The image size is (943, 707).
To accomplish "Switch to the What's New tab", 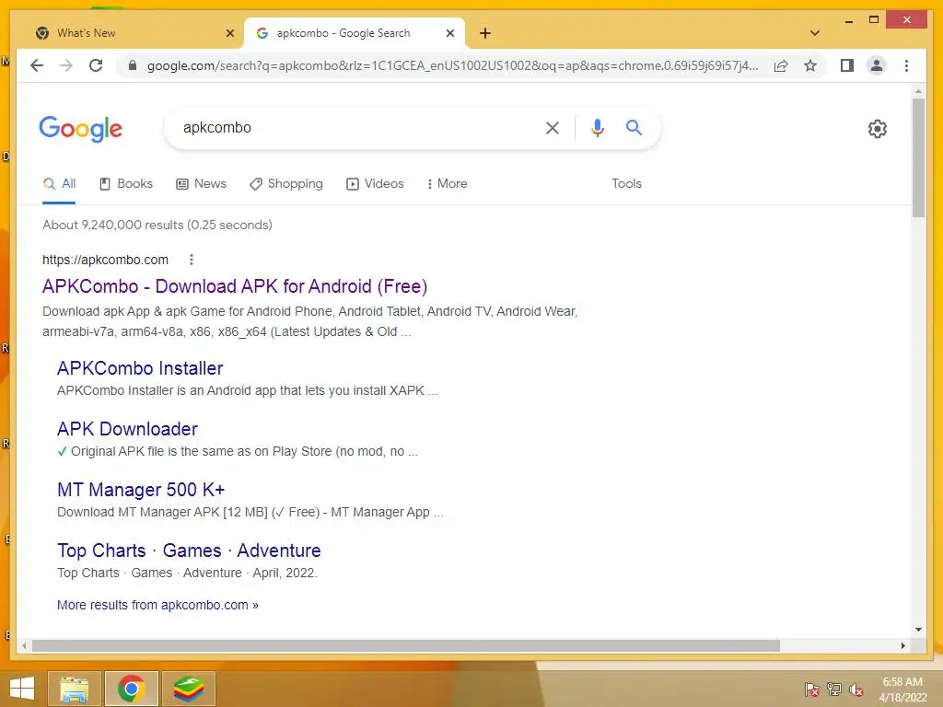I will [133, 33].
